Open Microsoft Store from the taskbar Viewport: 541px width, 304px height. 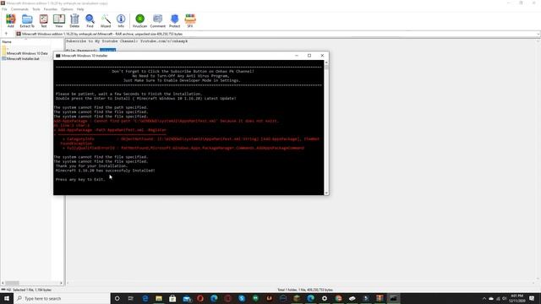(x=172, y=298)
